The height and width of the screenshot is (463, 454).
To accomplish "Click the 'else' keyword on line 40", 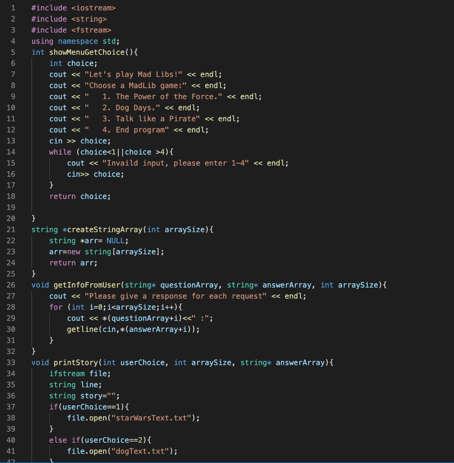I will click(x=58, y=440).
